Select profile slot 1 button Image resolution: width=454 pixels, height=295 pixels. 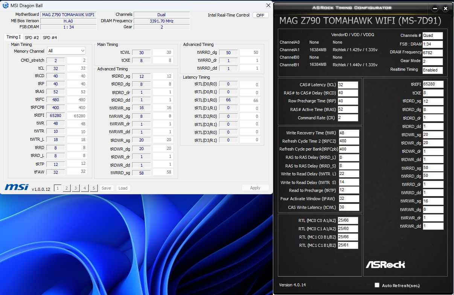(58, 188)
